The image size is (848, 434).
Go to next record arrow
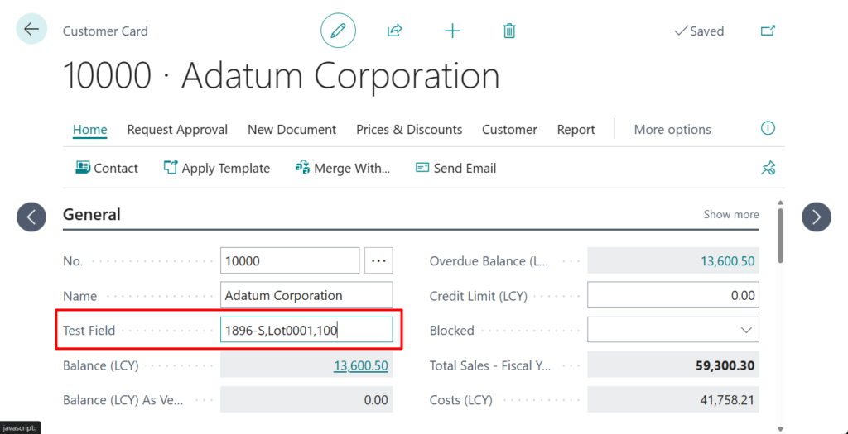point(816,217)
